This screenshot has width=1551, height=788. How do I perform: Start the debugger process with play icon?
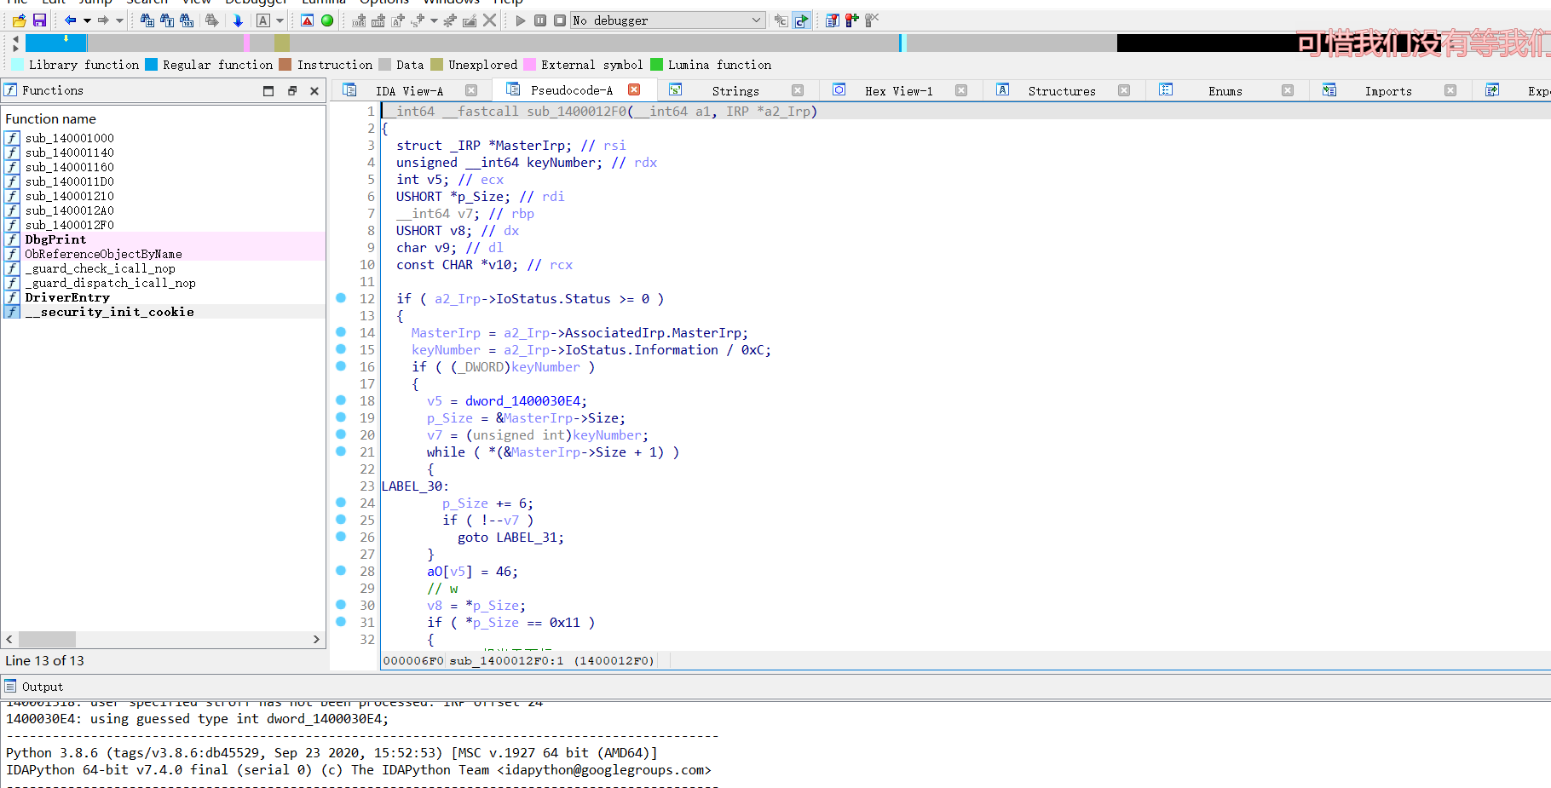tap(521, 20)
